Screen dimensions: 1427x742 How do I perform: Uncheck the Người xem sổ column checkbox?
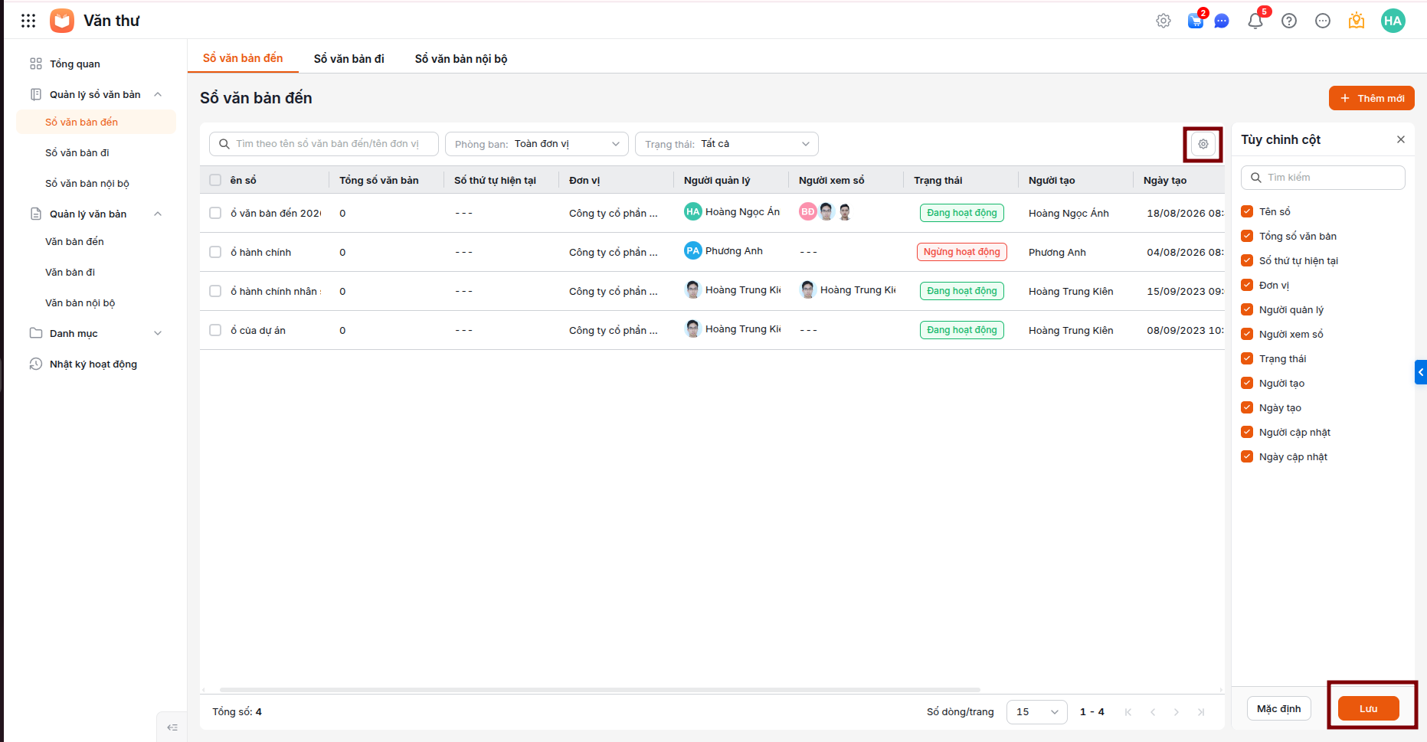[x=1247, y=334]
